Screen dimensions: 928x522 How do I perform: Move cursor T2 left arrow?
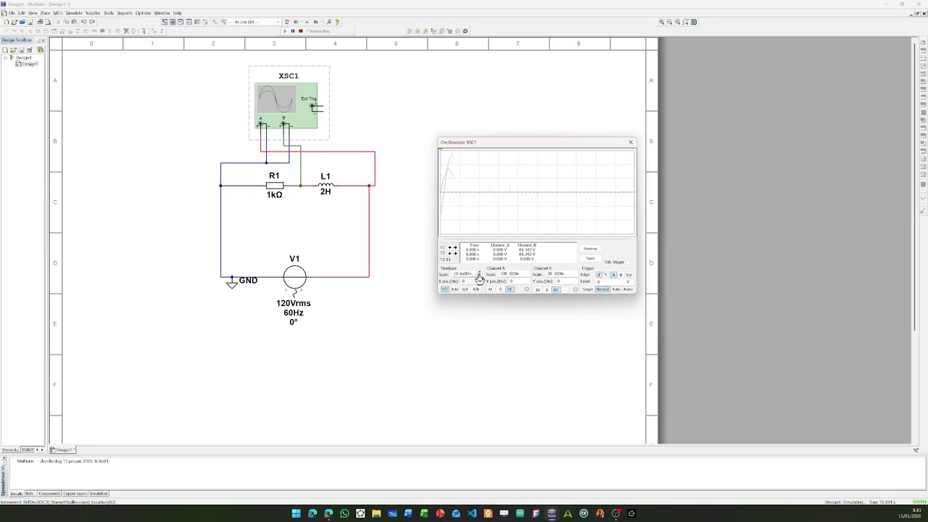click(x=449, y=254)
